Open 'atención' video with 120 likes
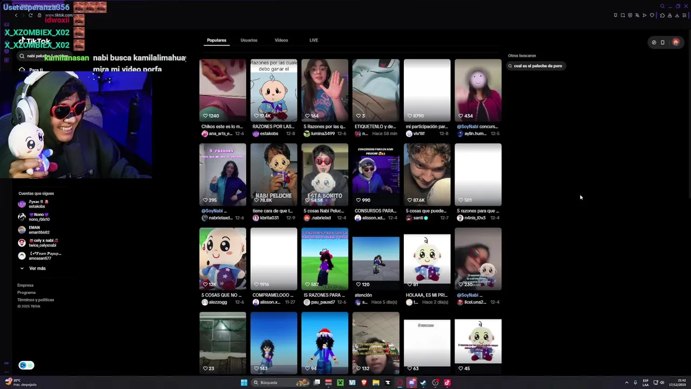Viewport: 691px width, 389px height. (376, 259)
